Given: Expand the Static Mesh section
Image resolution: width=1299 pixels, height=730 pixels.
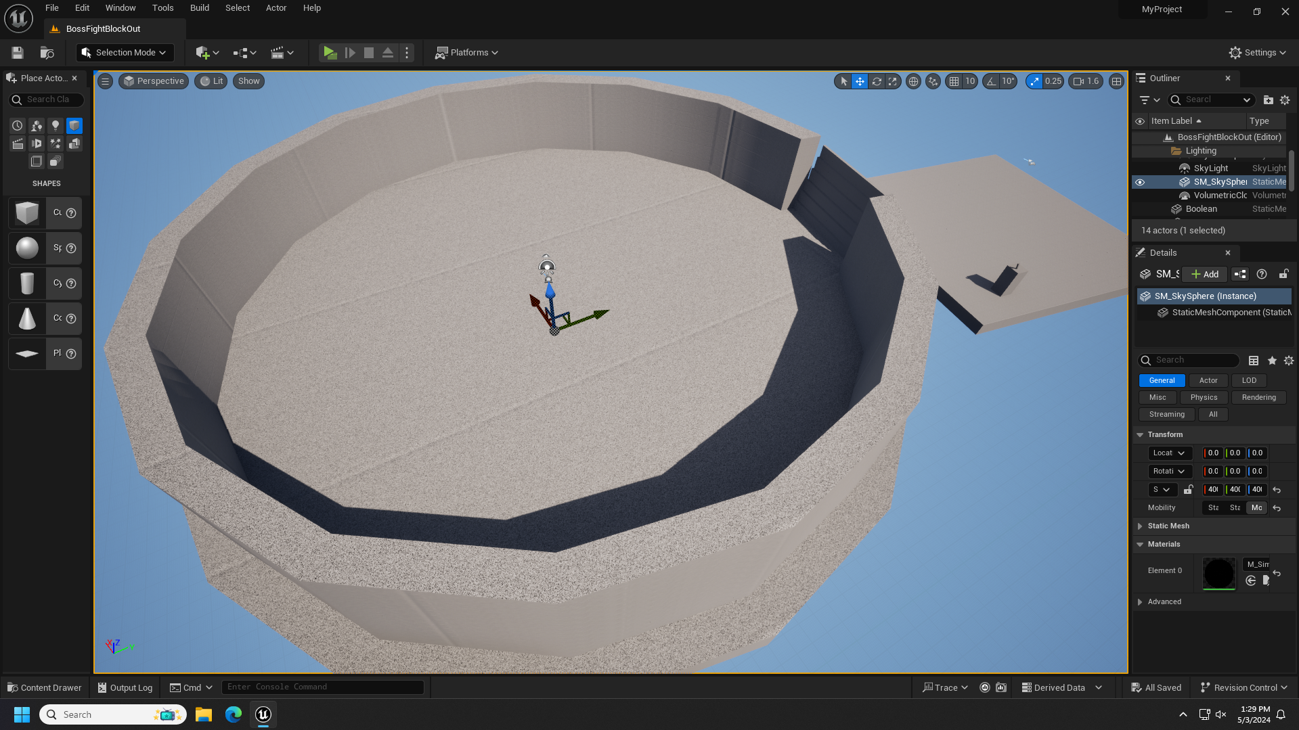Looking at the screenshot, I should [1140, 526].
